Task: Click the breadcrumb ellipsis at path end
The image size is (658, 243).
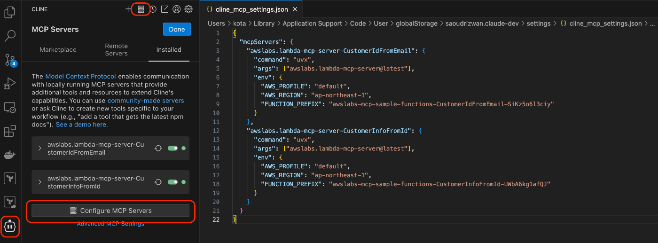Action: point(652,24)
